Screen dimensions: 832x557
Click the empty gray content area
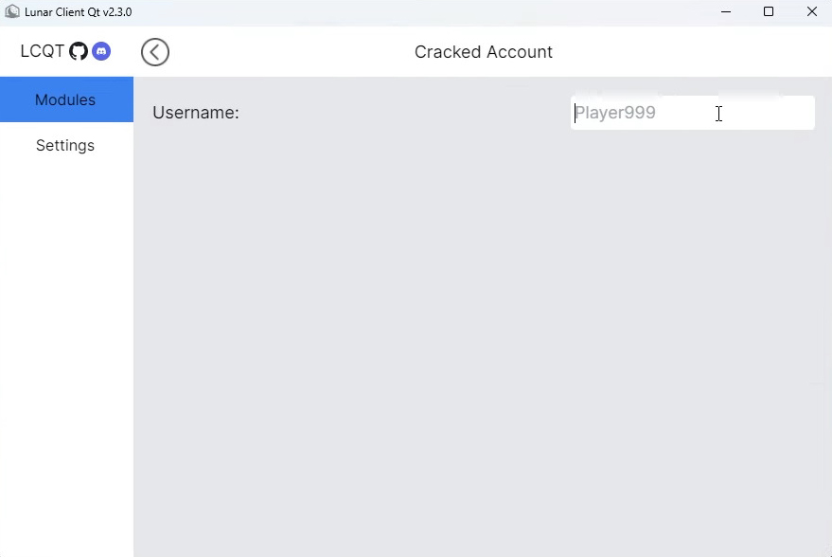[x=483, y=340]
